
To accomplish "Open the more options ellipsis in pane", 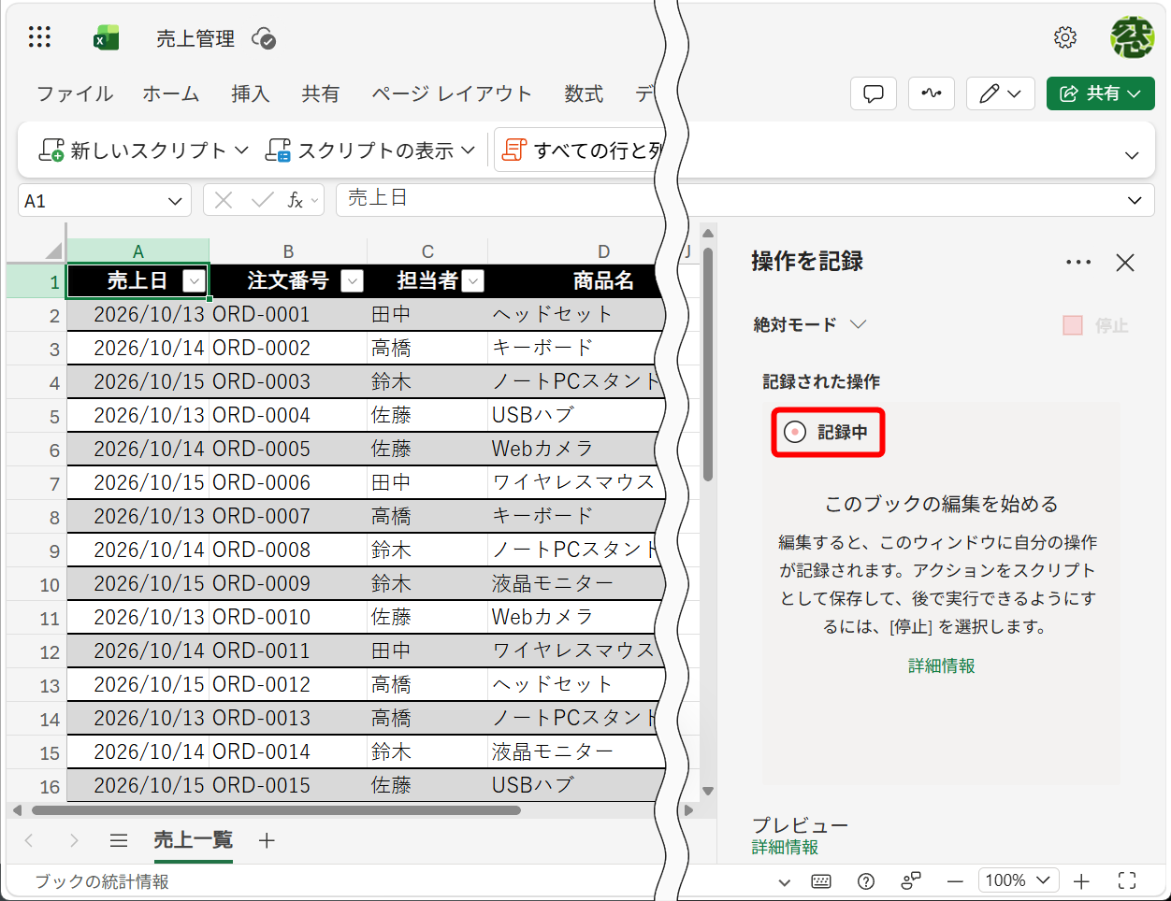I will [1078, 262].
